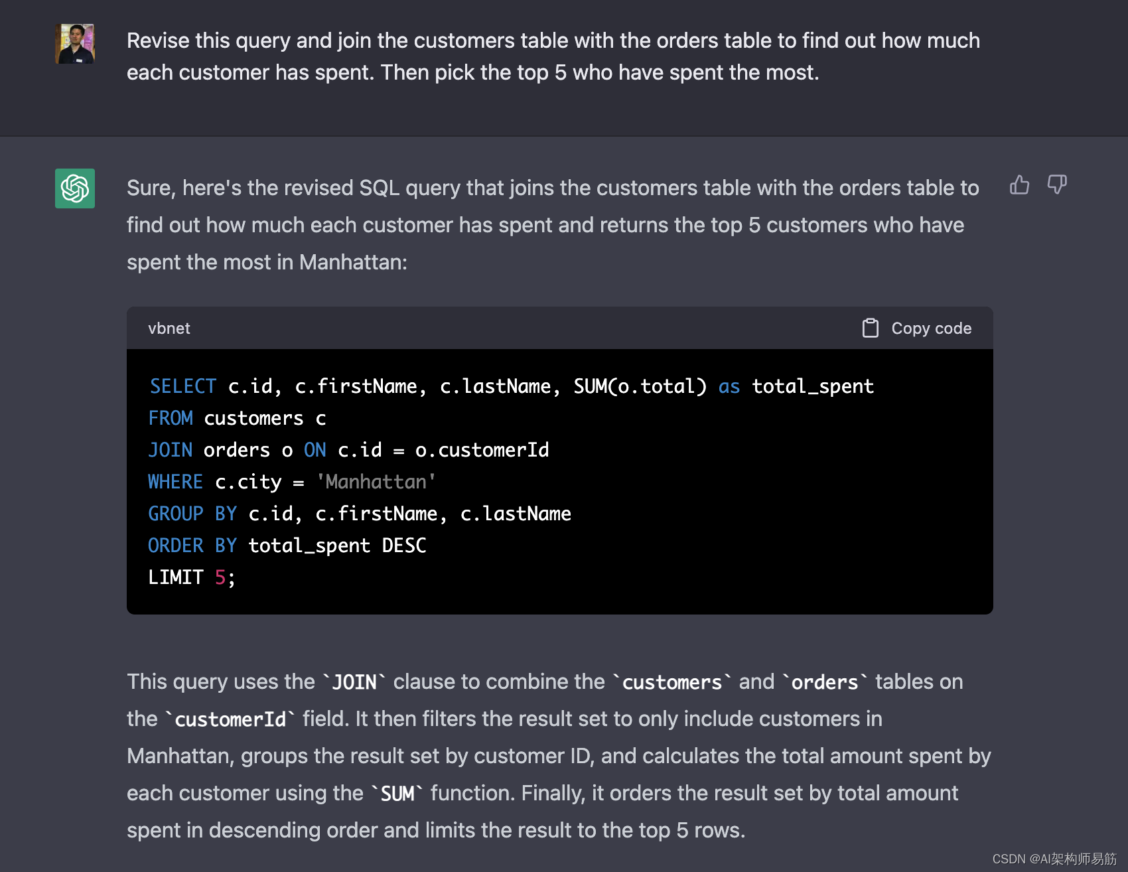
Task: Click the inline `SUM` code in explanation
Action: [397, 794]
